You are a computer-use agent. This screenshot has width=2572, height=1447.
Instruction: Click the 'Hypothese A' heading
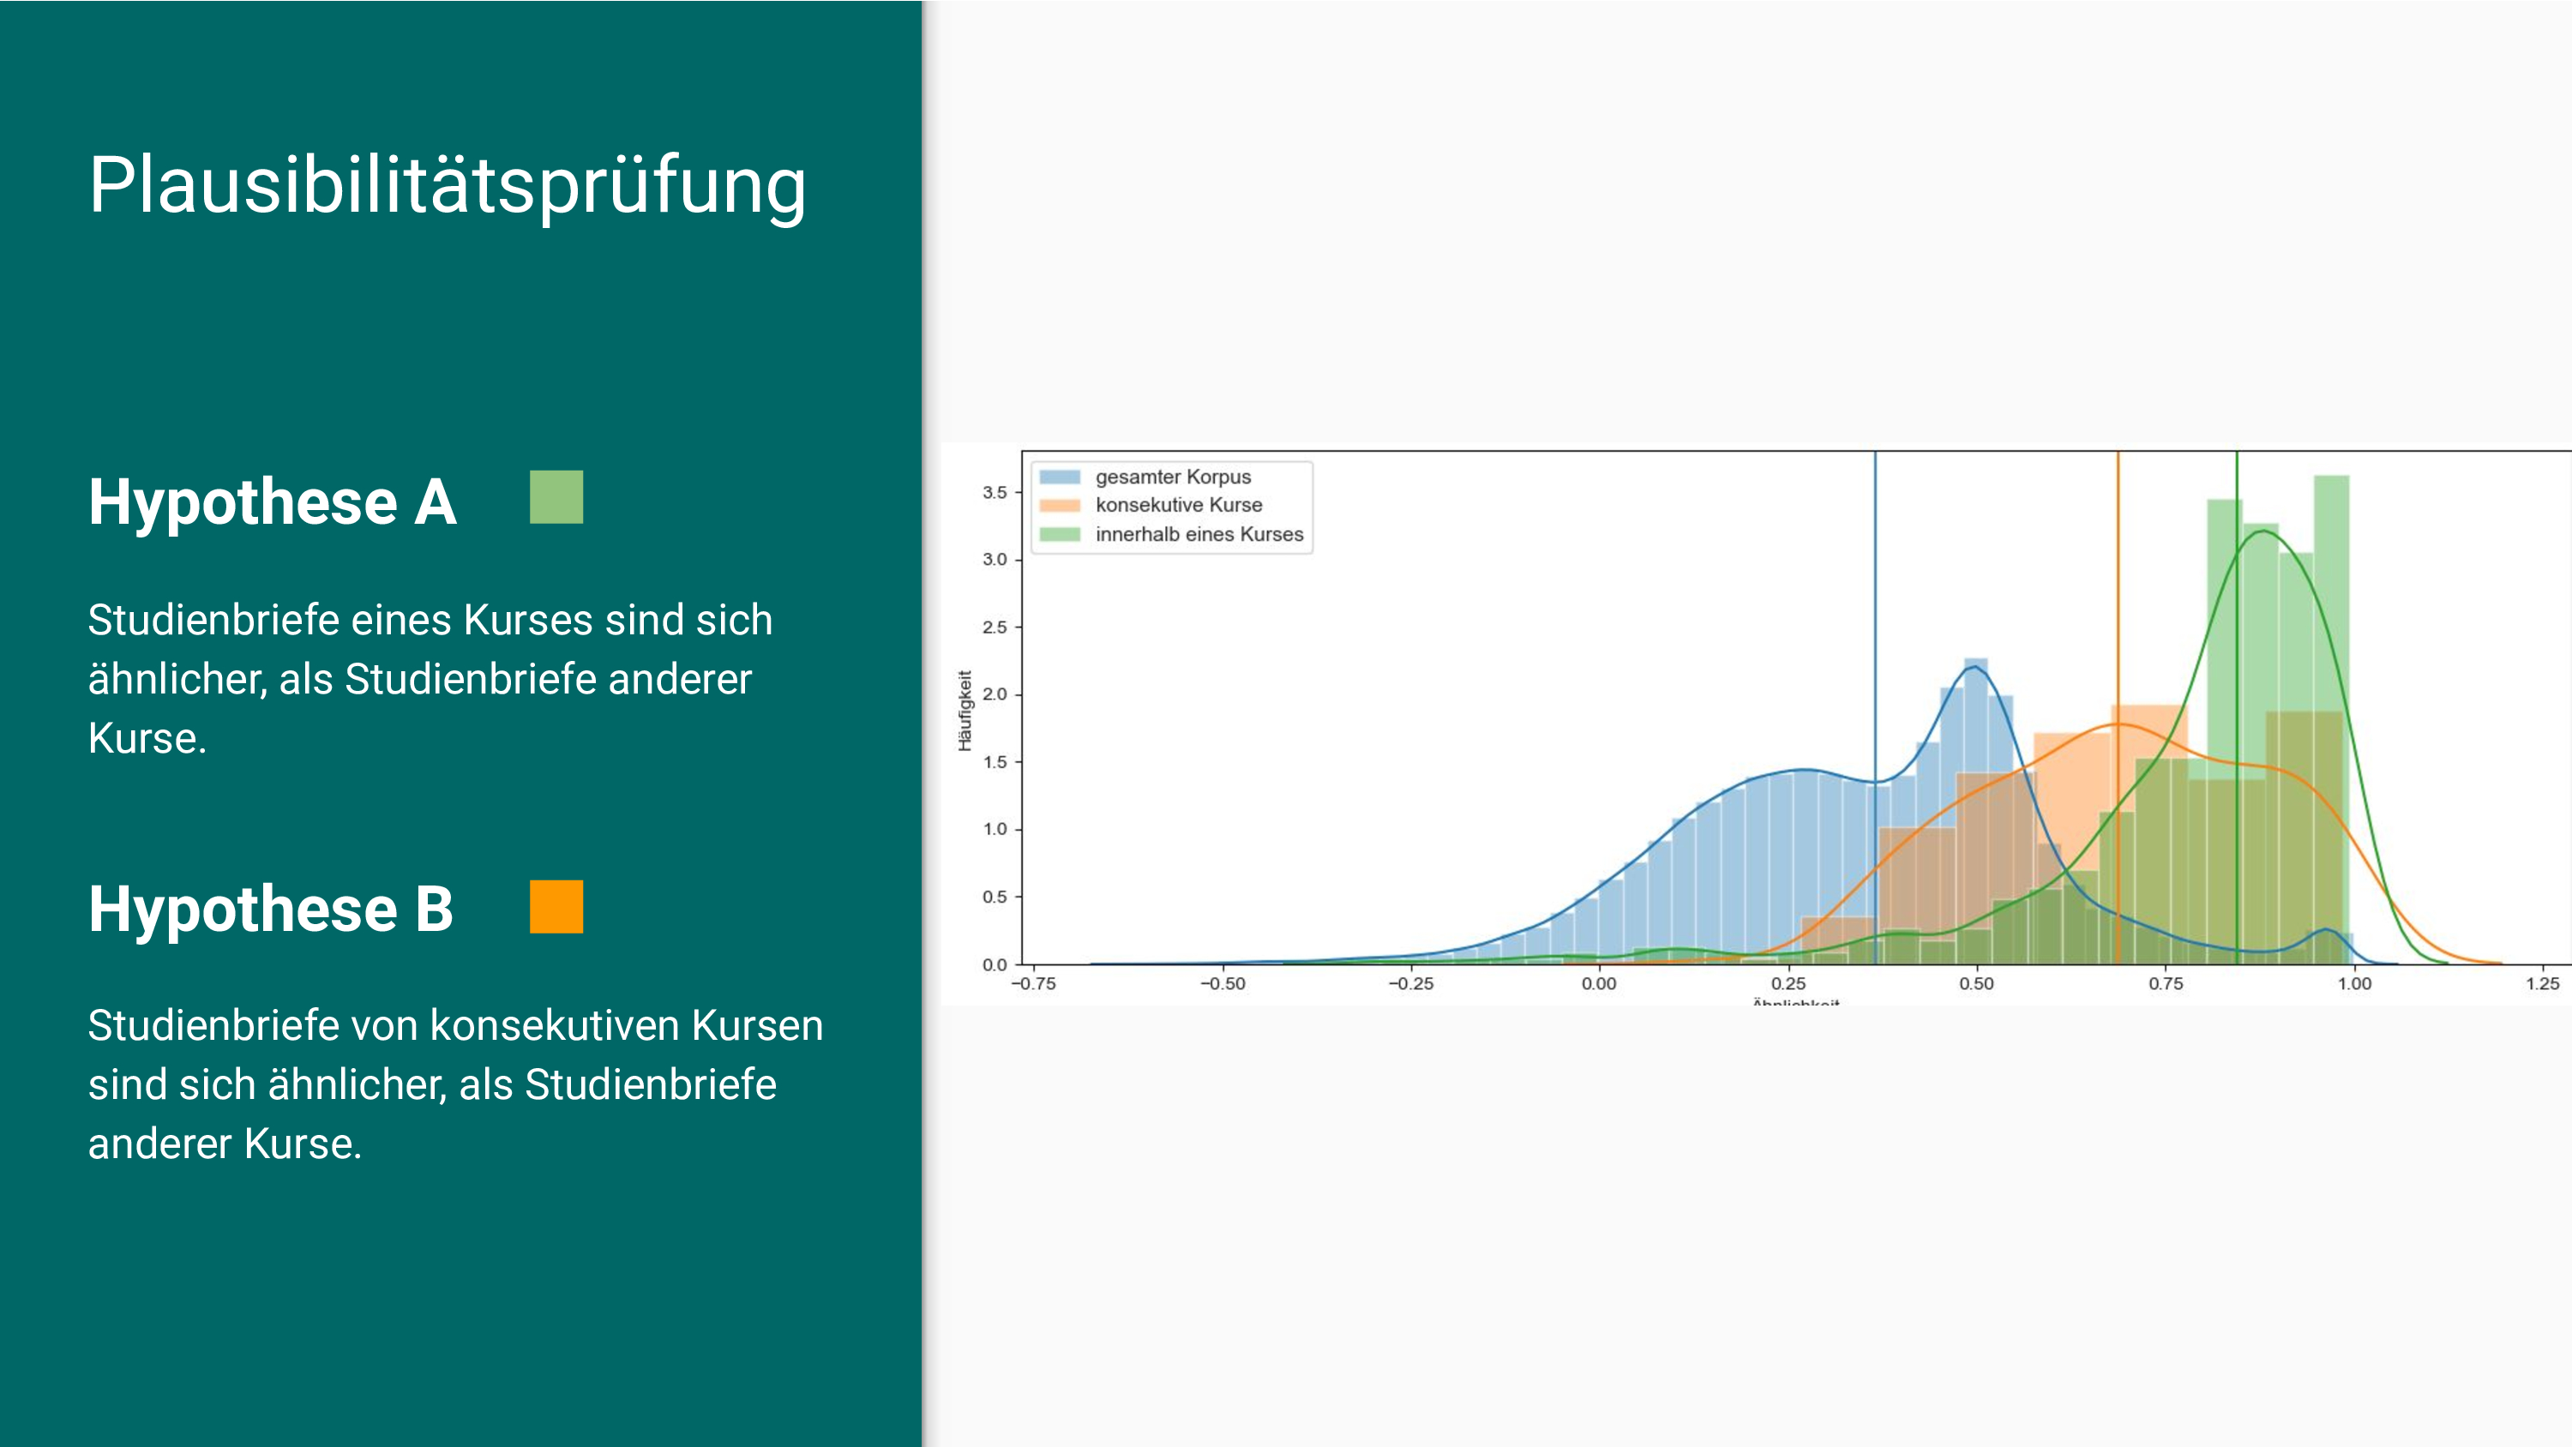click(273, 501)
